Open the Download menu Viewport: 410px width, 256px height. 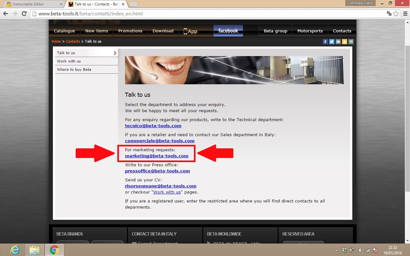[x=163, y=31]
